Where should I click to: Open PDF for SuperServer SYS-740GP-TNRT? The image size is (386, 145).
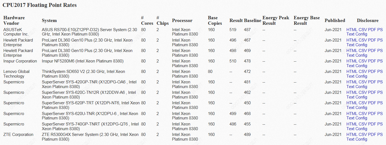click(x=372, y=124)
